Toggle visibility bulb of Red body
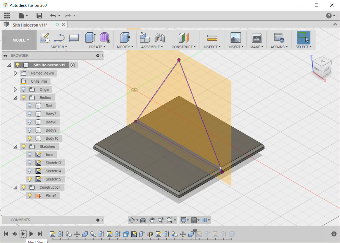 (30, 106)
